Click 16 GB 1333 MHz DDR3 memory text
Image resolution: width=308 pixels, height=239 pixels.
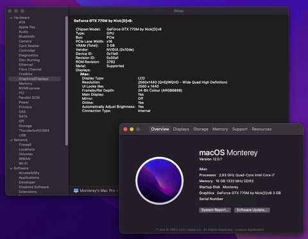point(234,181)
